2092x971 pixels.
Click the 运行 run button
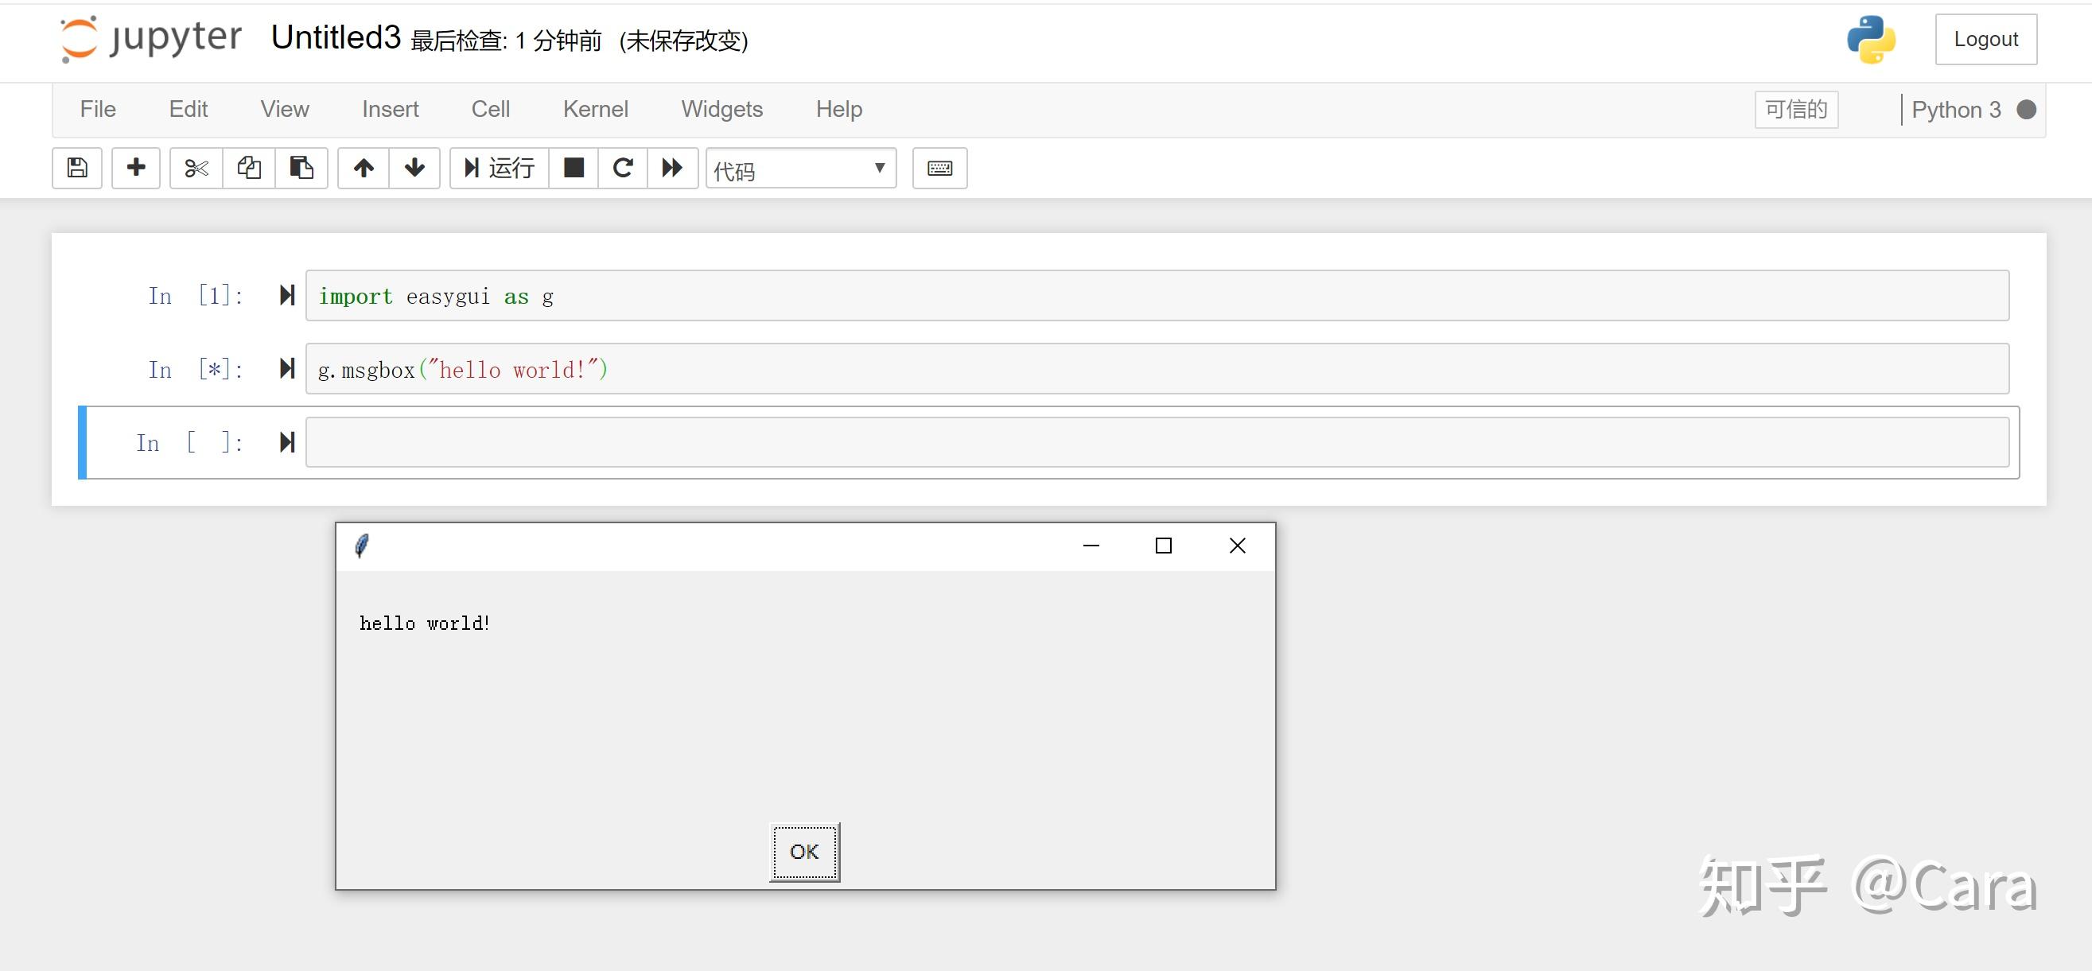(500, 168)
